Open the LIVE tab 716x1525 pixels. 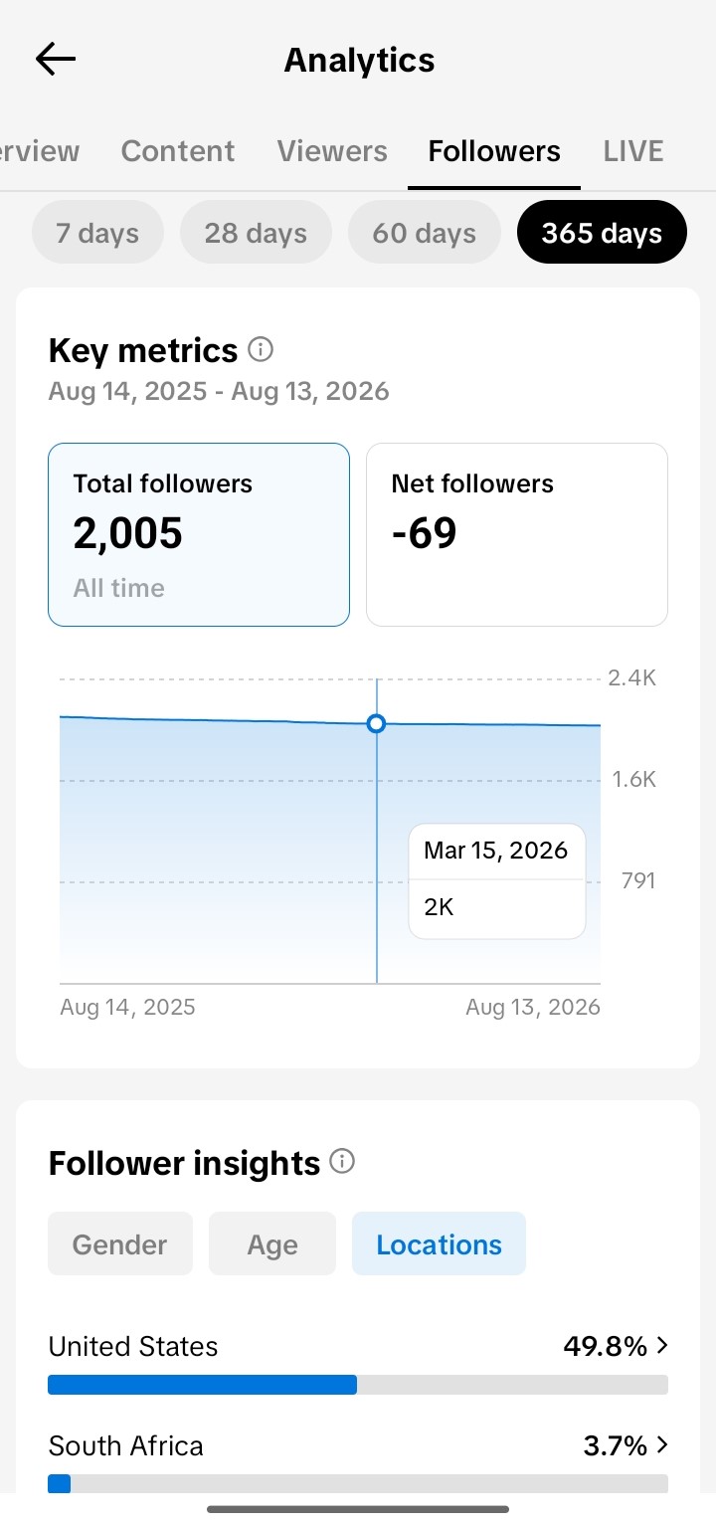633,151
